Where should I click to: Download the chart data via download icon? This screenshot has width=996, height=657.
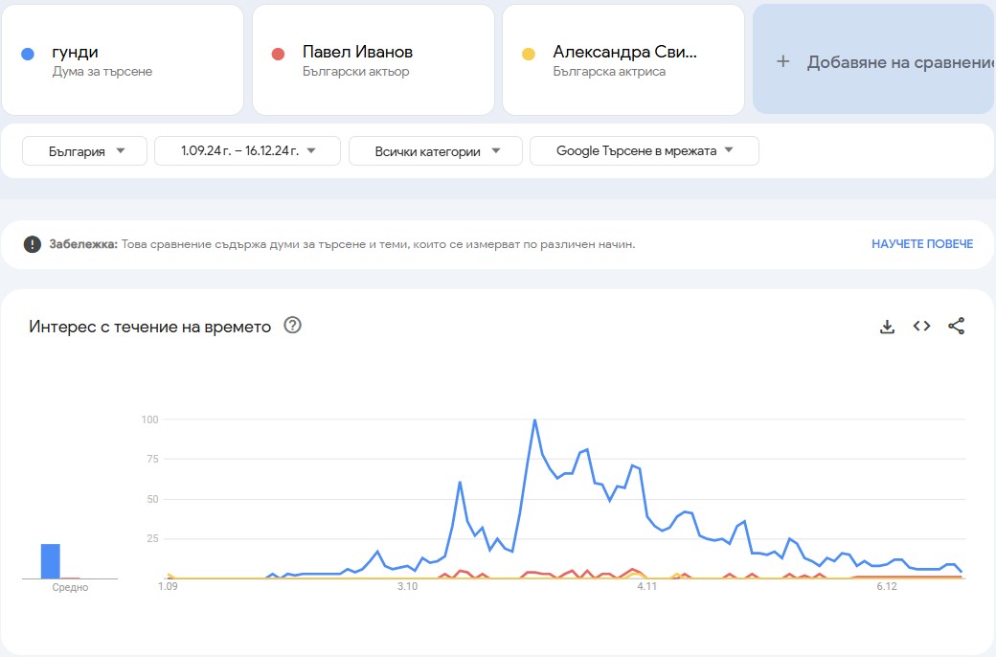pos(887,326)
